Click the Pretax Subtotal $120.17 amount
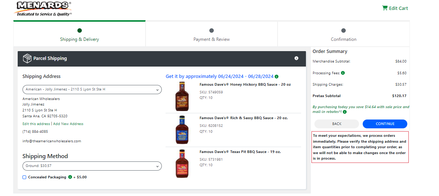The width and height of the screenshot is (439, 196). coord(399,96)
